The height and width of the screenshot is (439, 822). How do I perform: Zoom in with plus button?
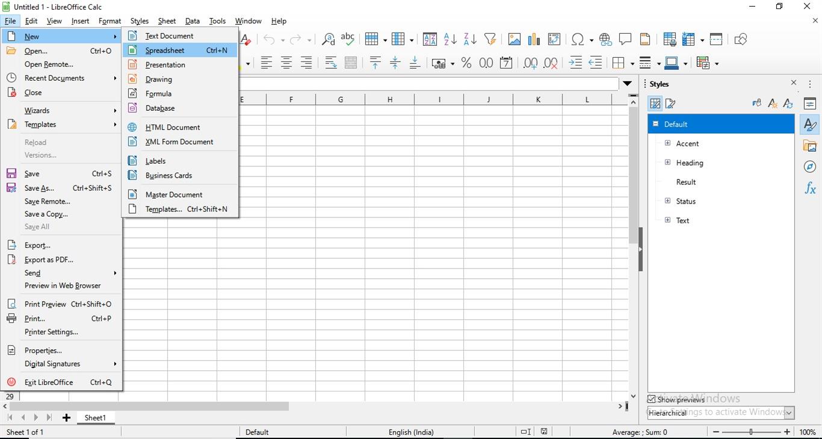(787, 432)
